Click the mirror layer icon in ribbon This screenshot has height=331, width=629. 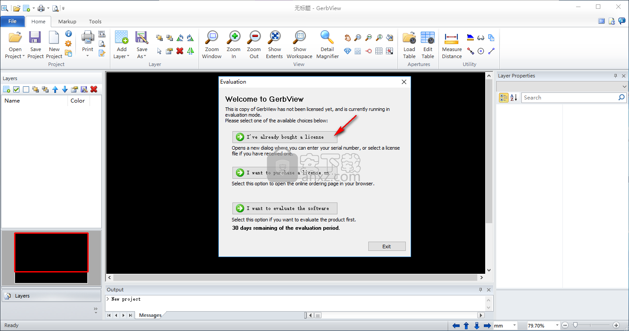click(x=191, y=51)
